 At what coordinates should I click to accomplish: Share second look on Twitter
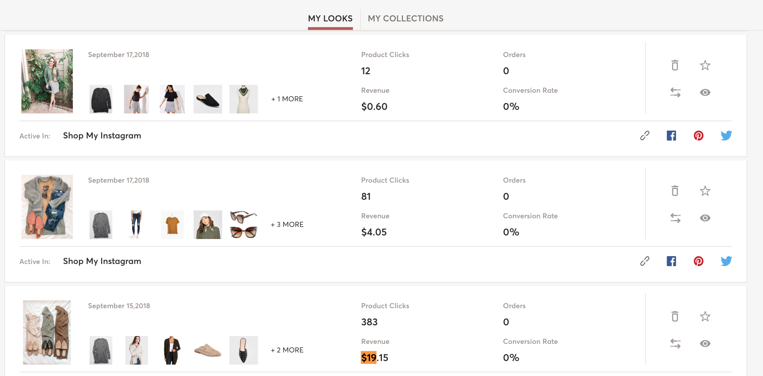(726, 261)
